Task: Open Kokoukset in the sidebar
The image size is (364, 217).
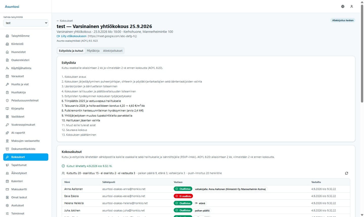Action: pos(26,157)
